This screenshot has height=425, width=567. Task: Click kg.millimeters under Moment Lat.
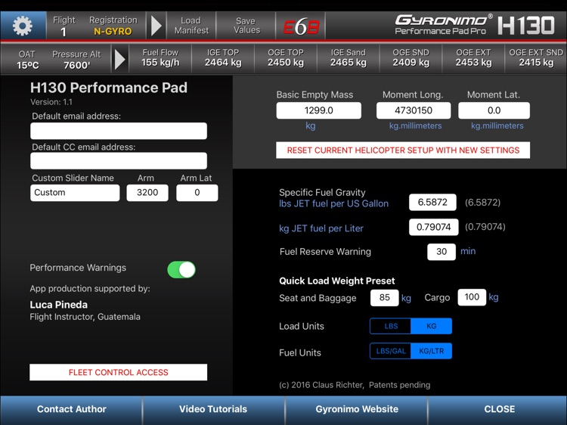(x=497, y=126)
